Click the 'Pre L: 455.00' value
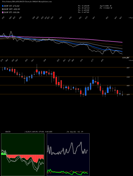133x176 pixels. click(84, 10)
